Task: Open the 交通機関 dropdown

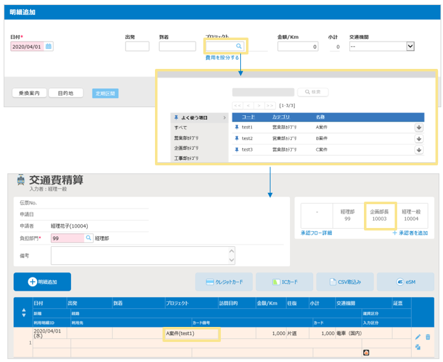Action: 410,46
